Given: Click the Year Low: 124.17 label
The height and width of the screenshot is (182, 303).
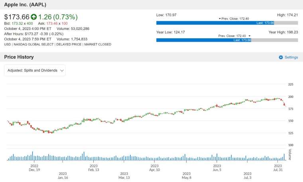Looking at the screenshot, I should (x=171, y=32).
